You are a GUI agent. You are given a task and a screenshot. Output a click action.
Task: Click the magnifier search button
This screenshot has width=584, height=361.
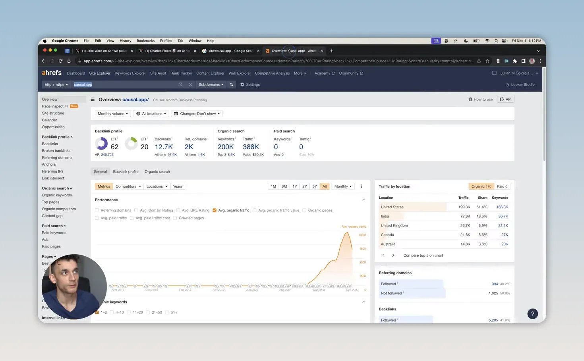[231, 84]
